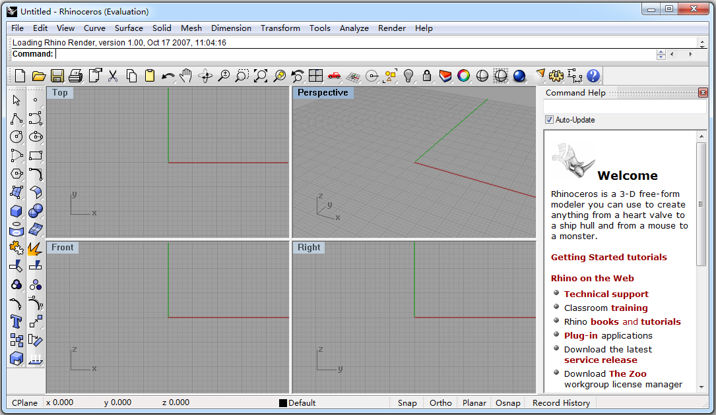The height and width of the screenshot is (415, 716).
Task: Toggle Osnap in the status bar
Action: [x=508, y=402]
